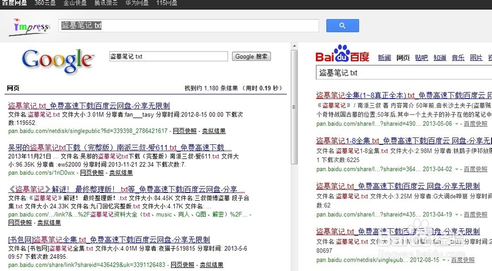Switch to the 华为网盘 tab
Screen dimensions: 492x271
point(137,3)
